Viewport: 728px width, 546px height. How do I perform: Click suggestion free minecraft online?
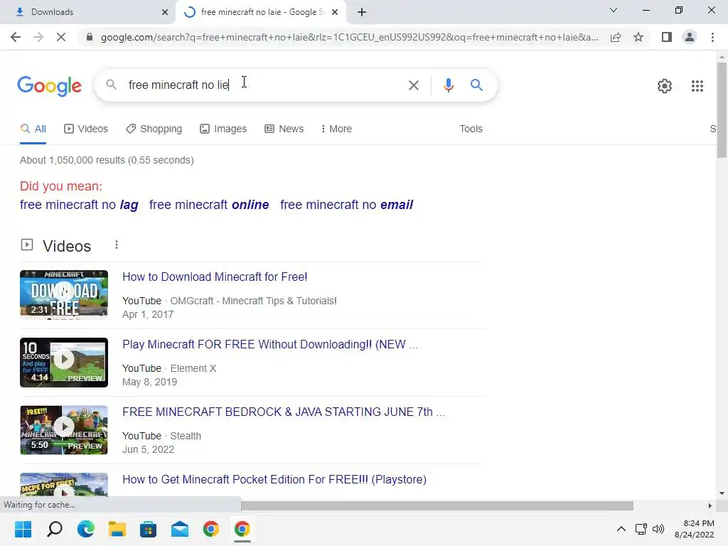pyautogui.click(x=209, y=205)
